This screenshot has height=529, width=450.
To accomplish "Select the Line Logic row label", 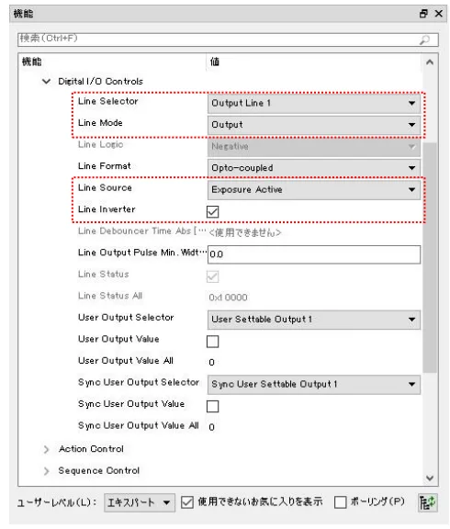I will (100, 144).
